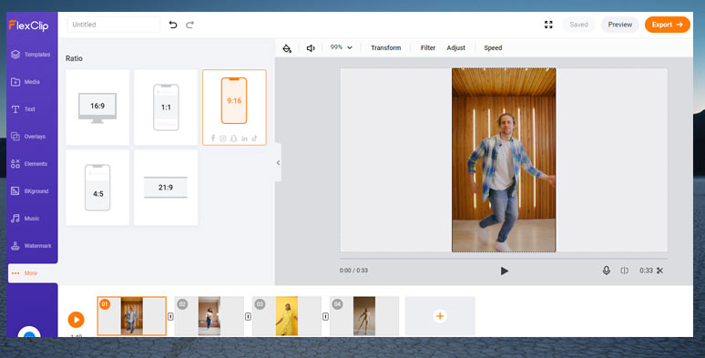Click the FlexClip logo
Viewport: 705px width, 358px height.
(x=28, y=26)
